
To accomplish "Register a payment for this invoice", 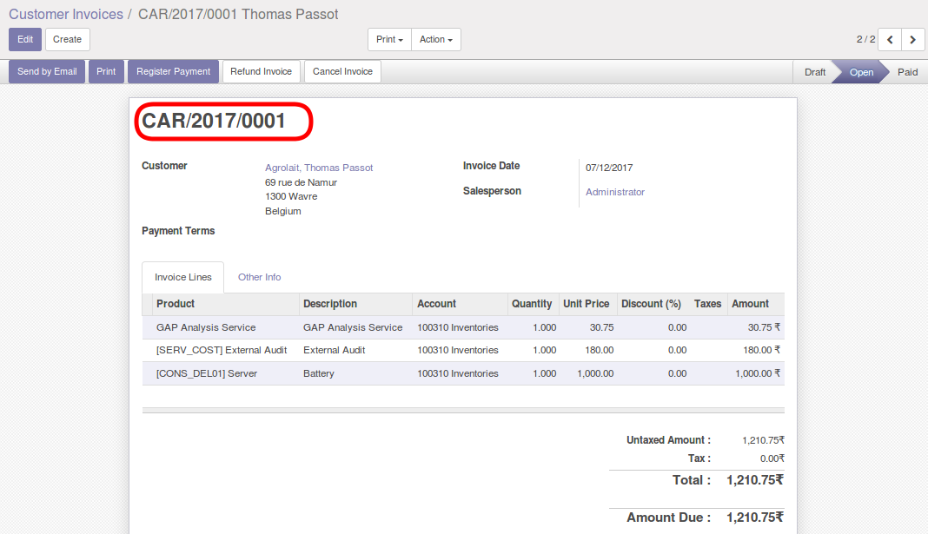I will (173, 72).
